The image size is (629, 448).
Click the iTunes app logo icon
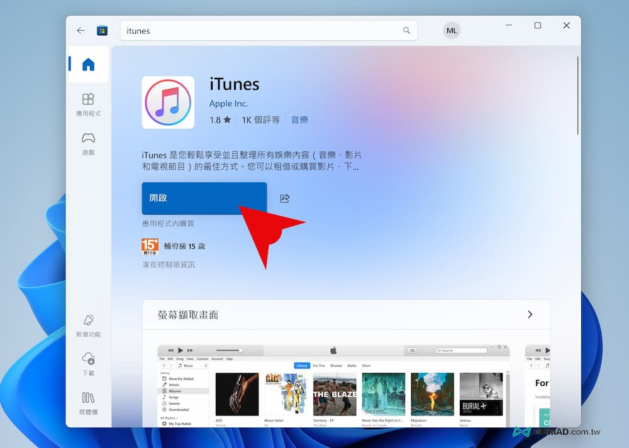168,102
